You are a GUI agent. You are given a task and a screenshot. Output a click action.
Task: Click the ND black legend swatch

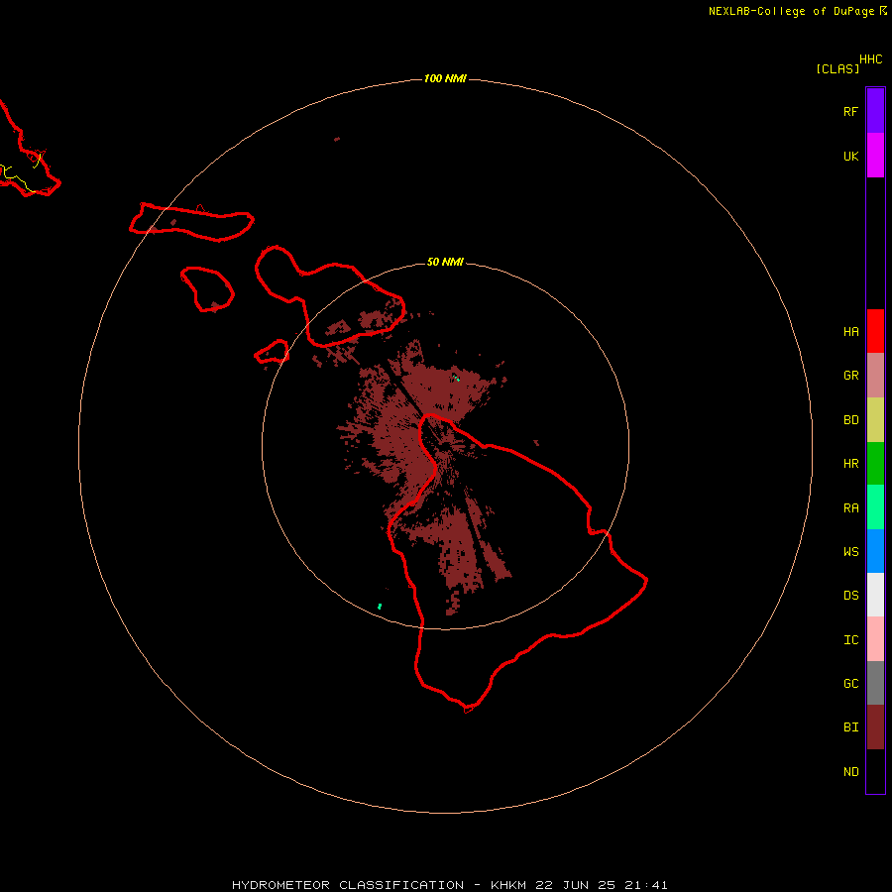875,771
